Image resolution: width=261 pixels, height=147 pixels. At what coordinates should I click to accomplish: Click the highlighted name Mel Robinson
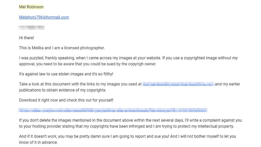point(31,7)
